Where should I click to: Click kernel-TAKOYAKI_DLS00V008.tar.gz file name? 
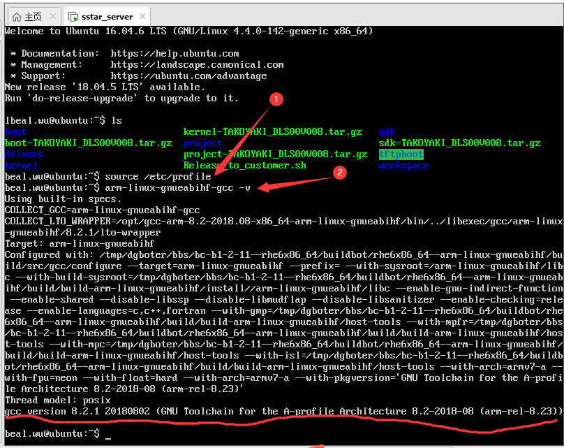pyautogui.click(x=273, y=132)
